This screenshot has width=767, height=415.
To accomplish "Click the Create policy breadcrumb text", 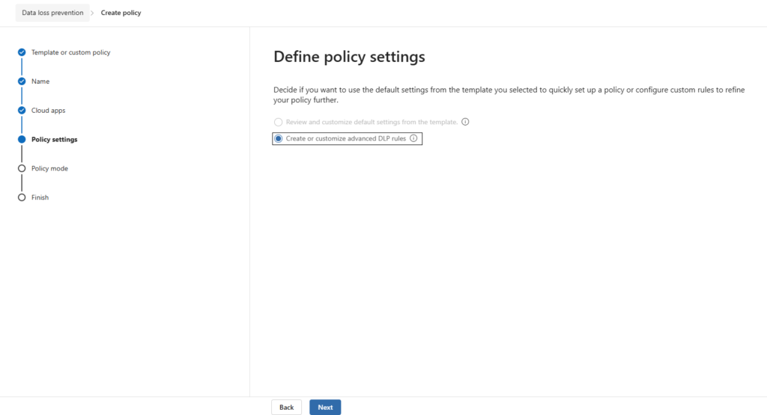I will point(121,13).
